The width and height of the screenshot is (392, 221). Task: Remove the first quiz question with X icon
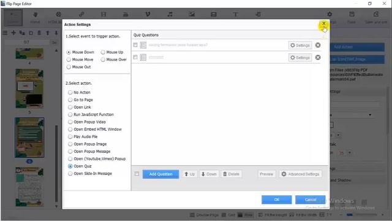(x=318, y=45)
